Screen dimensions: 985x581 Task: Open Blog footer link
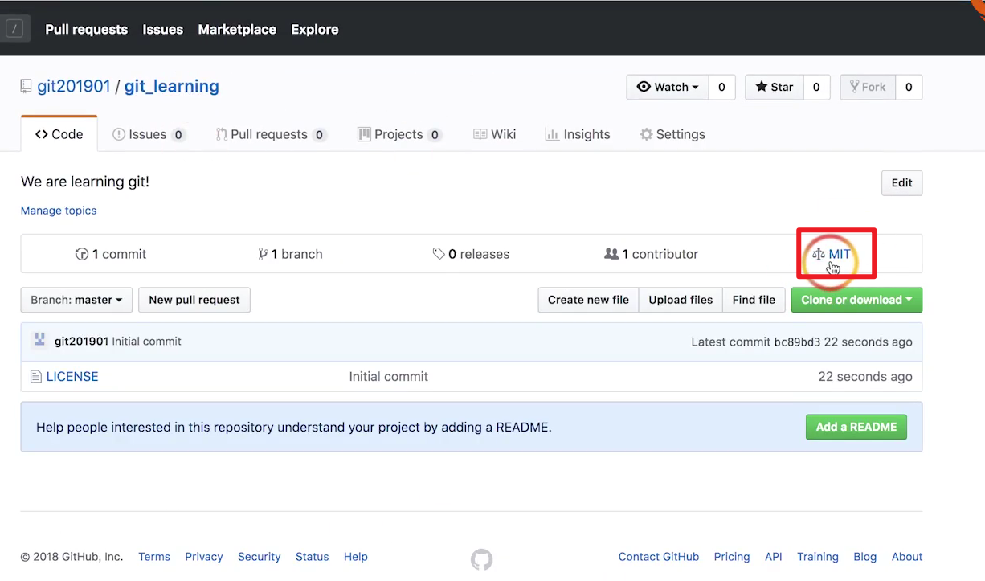pos(865,557)
